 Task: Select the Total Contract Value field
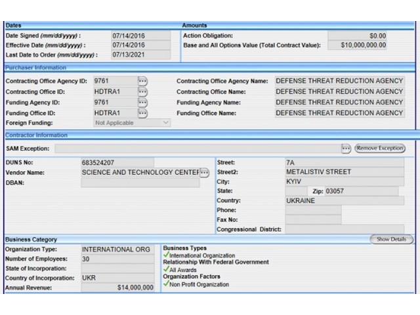pos(357,45)
